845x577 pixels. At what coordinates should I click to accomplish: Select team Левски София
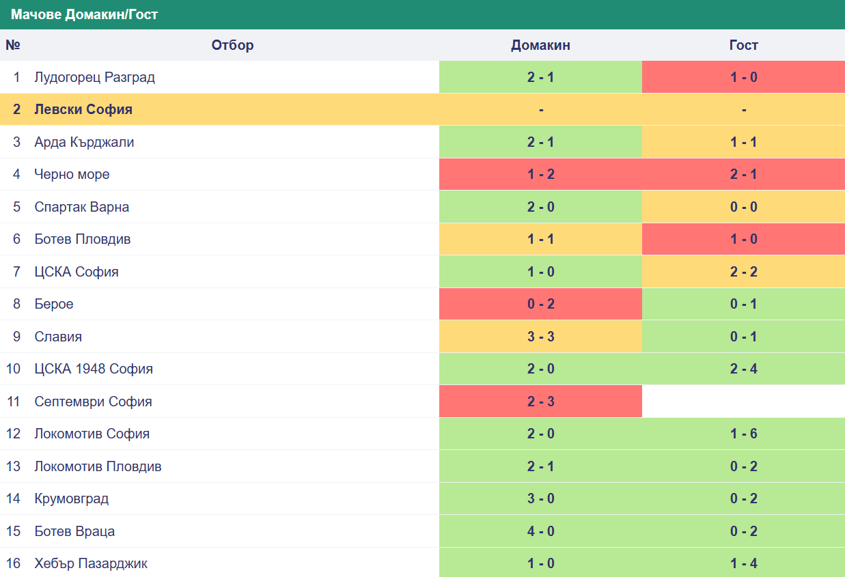[x=83, y=109]
